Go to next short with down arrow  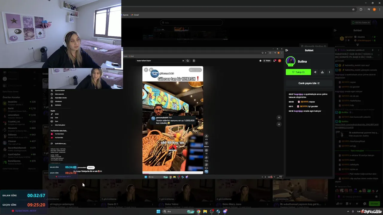279,124
